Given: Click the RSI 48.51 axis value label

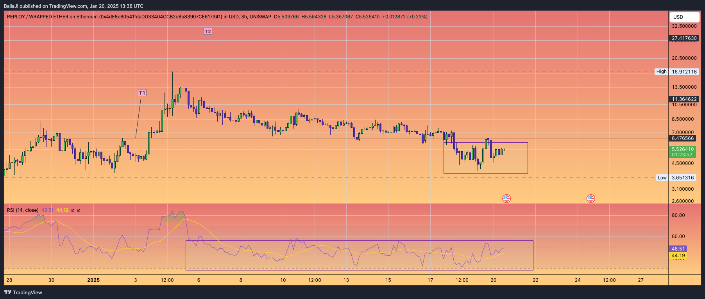Looking at the screenshot, I should tap(678, 249).
